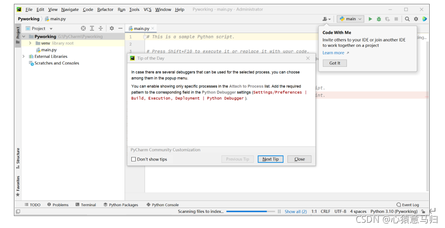Click the indexing progress bar
Viewport: 445px width, 228px height.
(251, 211)
